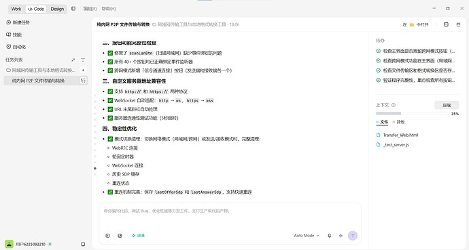Click the green check before 重连机制完善
Viewport: 469px width, 250px height.
[x=110, y=192]
